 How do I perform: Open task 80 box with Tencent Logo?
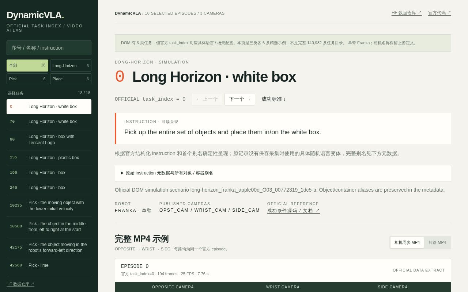[49, 139]
